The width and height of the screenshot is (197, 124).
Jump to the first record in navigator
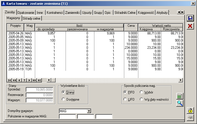pos(9,80)
